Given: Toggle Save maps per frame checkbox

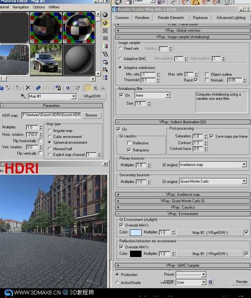Looking at the screenshot, I should click(211, 136).
